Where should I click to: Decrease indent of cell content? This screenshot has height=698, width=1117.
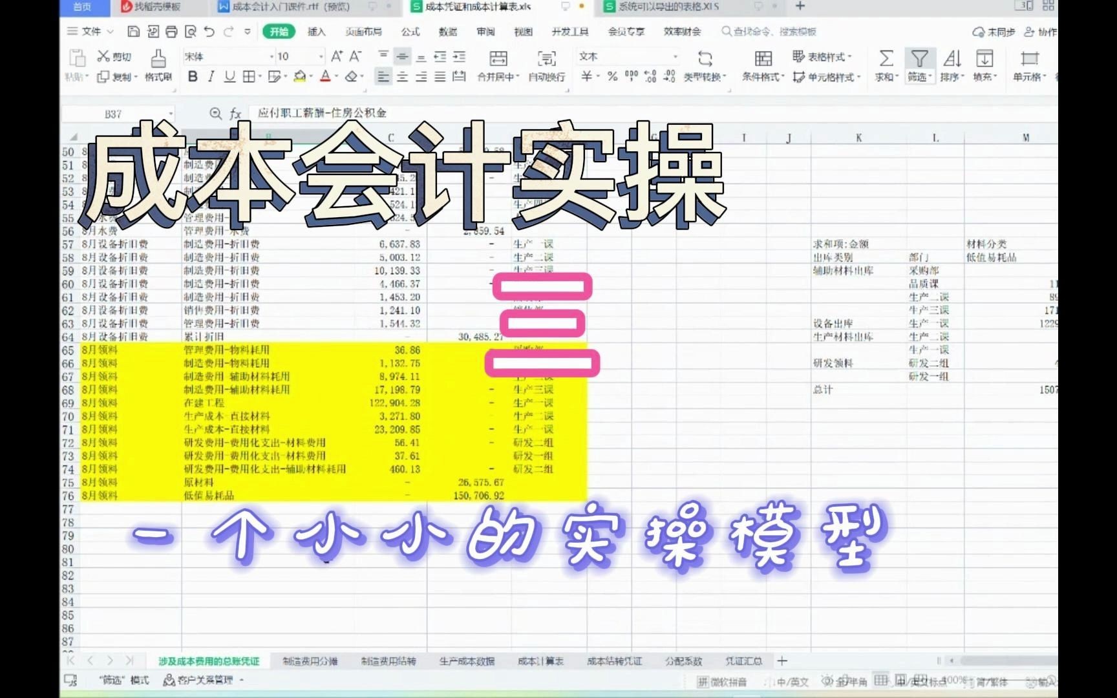(x=440, y=56)
